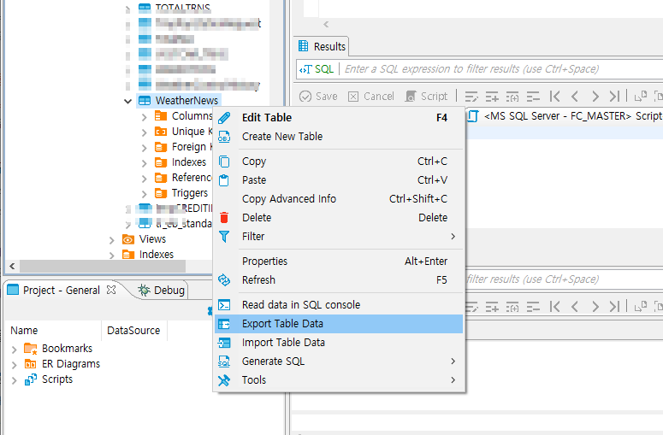Go to next row in upper results toolbar
This screenshot has height=435, width=663.
[595, 97]
